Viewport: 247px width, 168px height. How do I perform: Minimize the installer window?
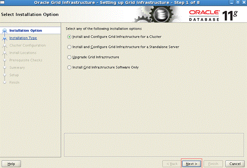[x=231, y=2]
